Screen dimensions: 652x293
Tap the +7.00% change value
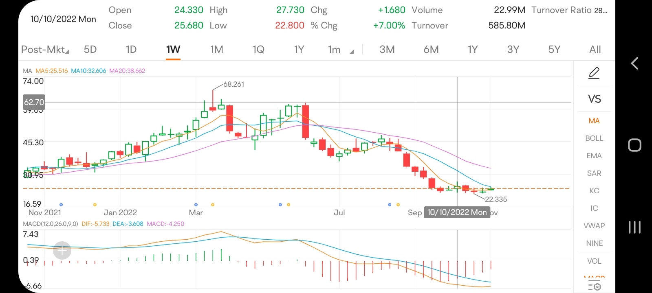click(389, 26)
